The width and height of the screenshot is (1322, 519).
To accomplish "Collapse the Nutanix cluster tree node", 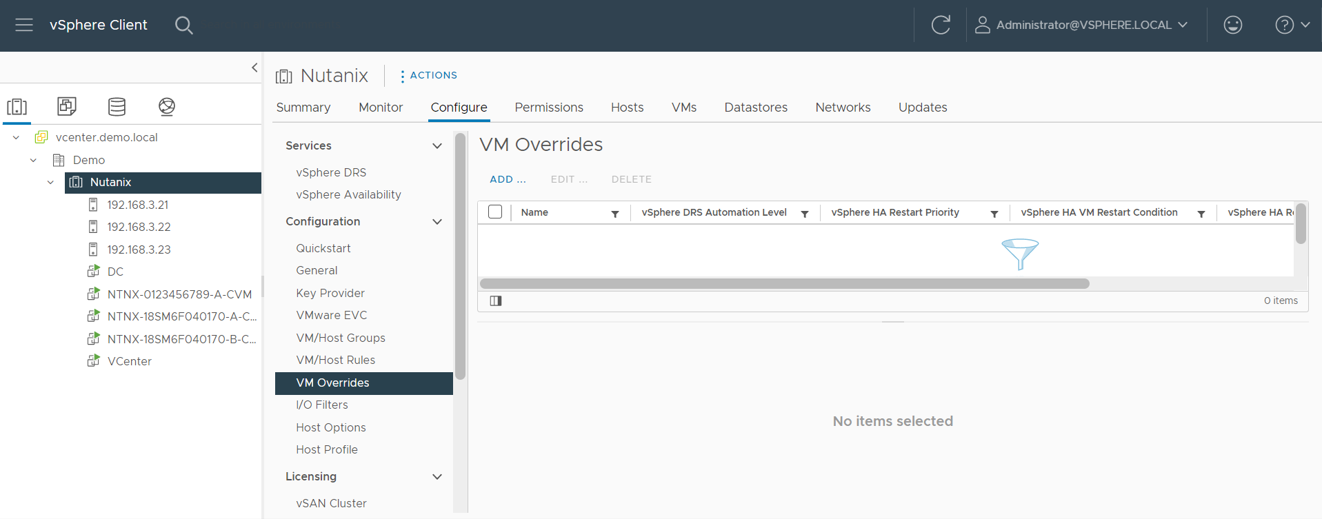I will pos(50,183).
